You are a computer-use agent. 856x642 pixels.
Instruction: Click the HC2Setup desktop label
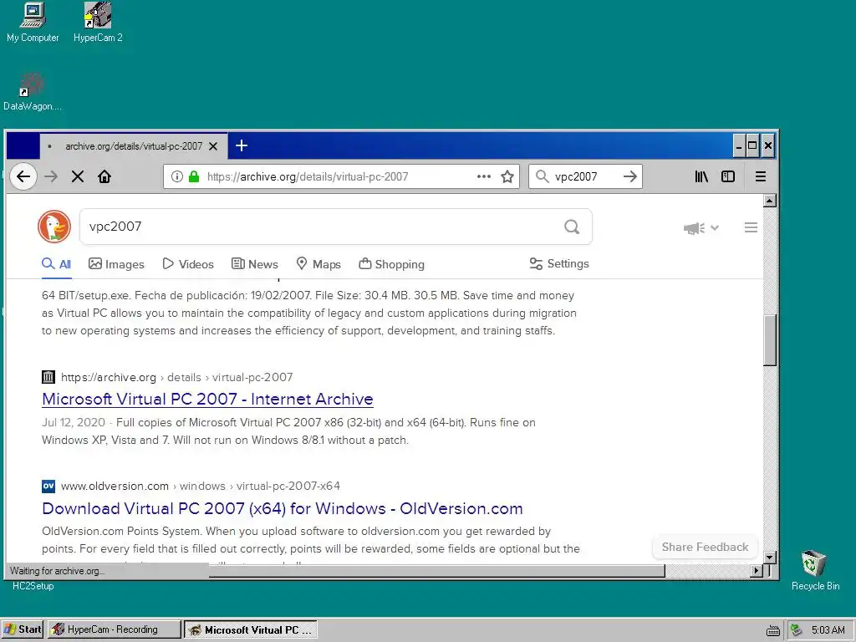(33, 586)
